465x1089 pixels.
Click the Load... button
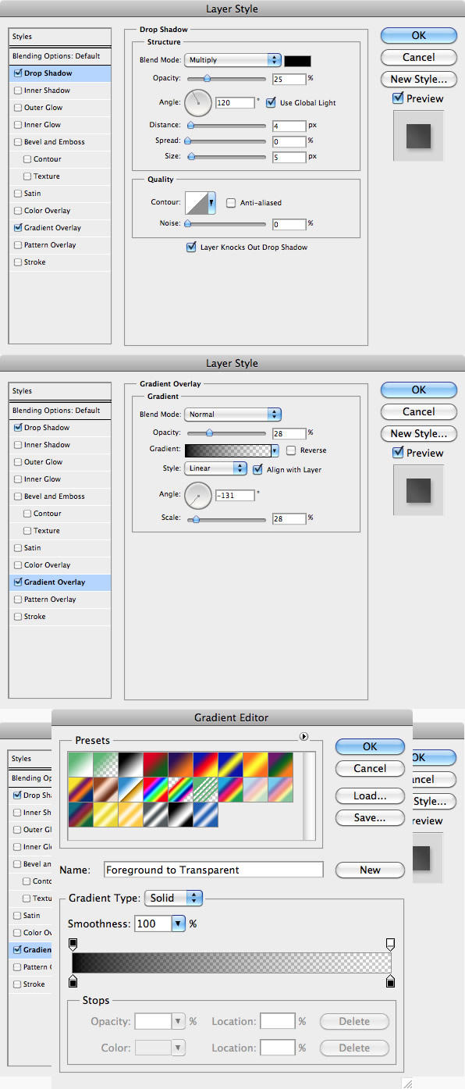tap(370, 796)
